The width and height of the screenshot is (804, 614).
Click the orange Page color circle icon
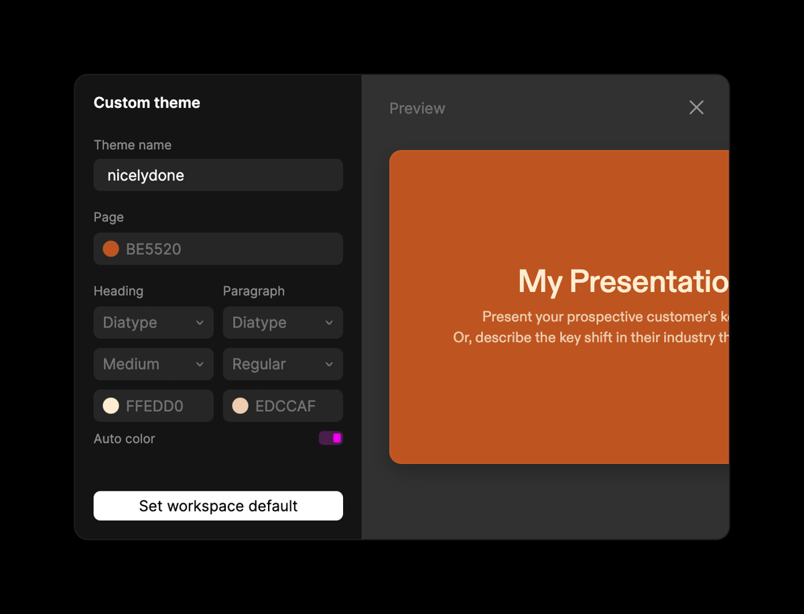click(x=111, y=248)
